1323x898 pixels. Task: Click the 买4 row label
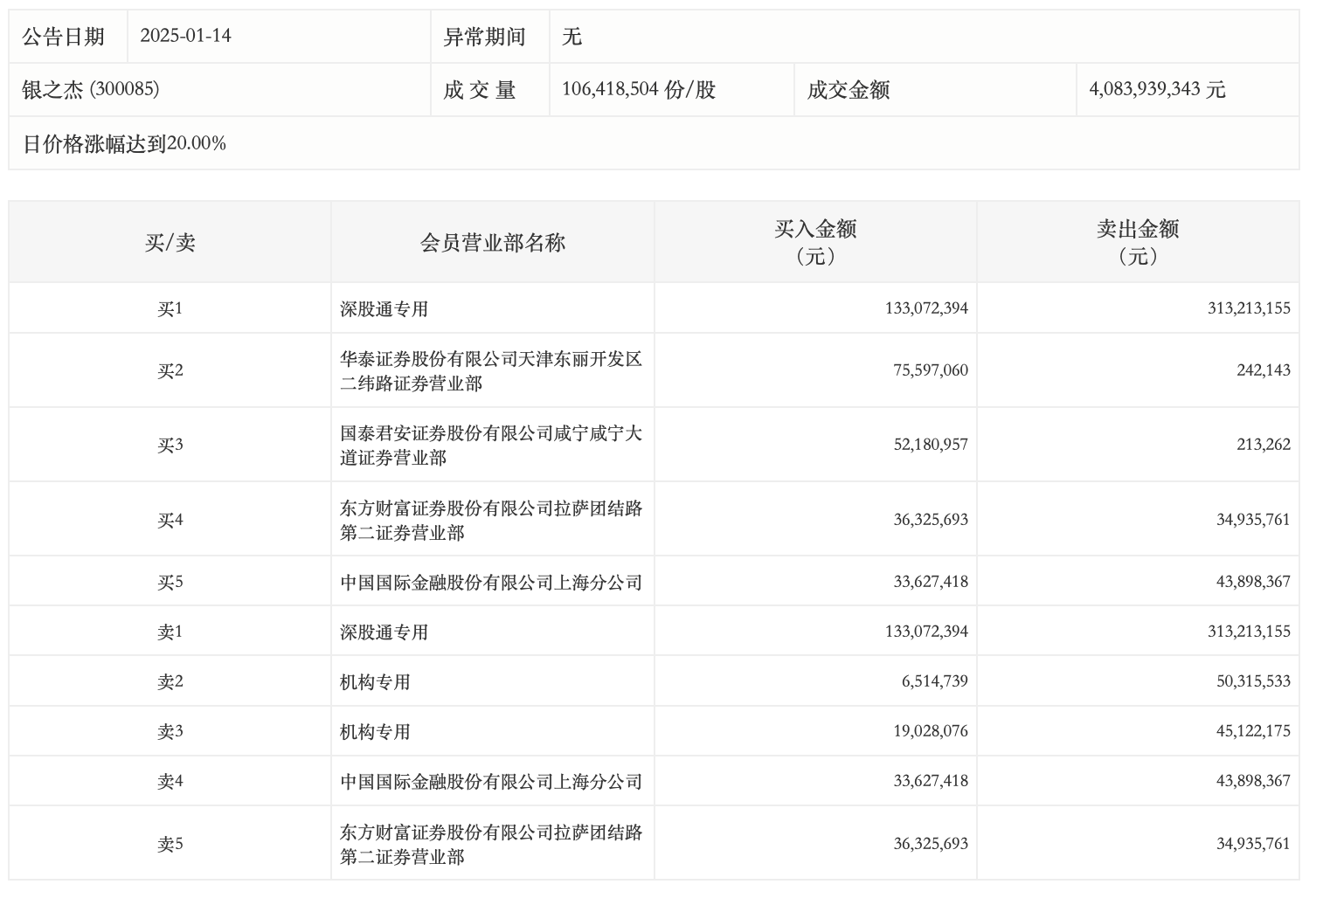click(x=170, y=521)
